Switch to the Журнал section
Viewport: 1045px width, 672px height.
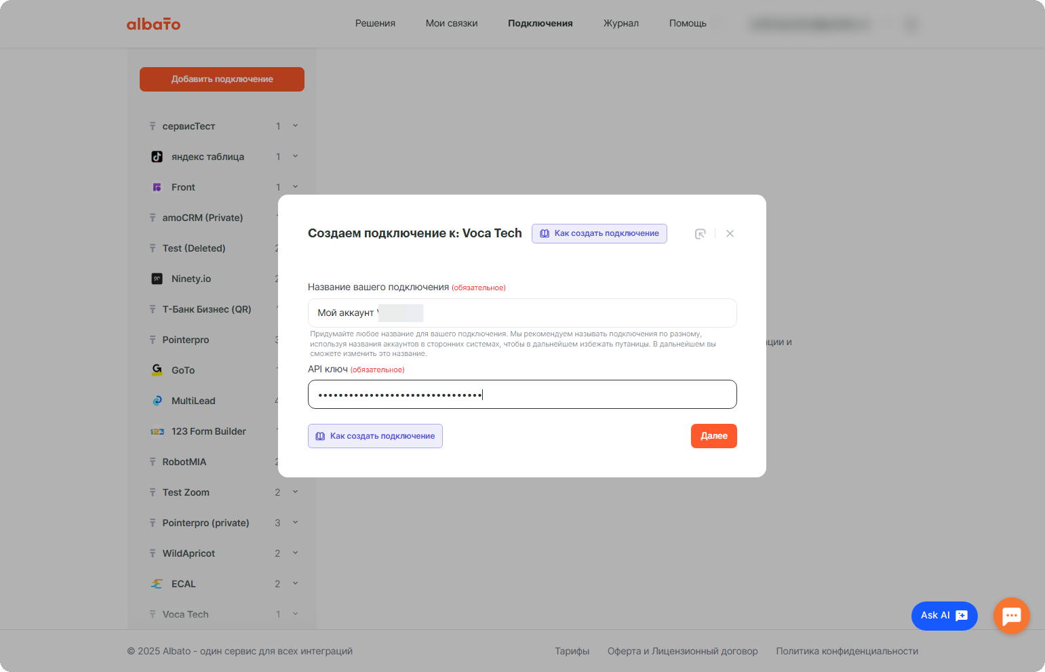(x=620, y=23)
